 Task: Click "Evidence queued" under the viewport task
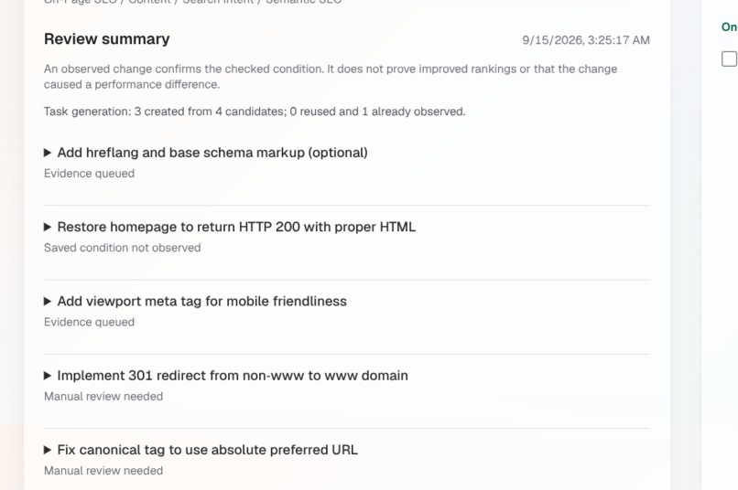pyautogui.click(x=89, y=322)
